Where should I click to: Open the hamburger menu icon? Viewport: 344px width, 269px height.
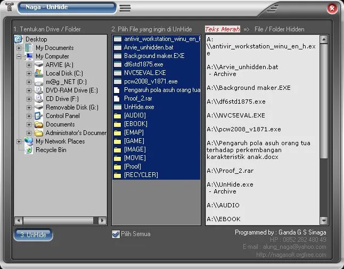click(x=125, y=8)
